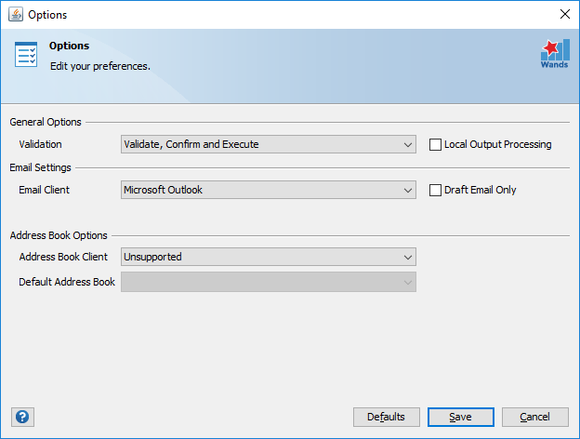
Task: Open the Address Book Client dropdown
Action: 268,257
